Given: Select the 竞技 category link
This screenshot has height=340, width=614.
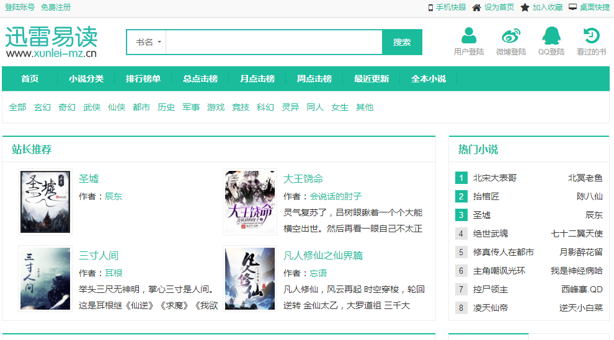Looking at the screenshot, I should tap(241, 107).
